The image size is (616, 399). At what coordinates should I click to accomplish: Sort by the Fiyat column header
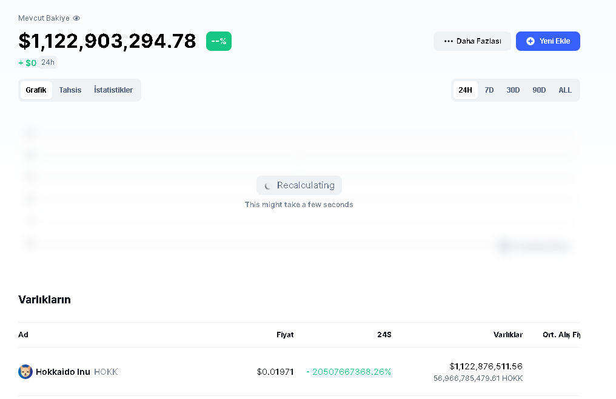pos(285,335)
